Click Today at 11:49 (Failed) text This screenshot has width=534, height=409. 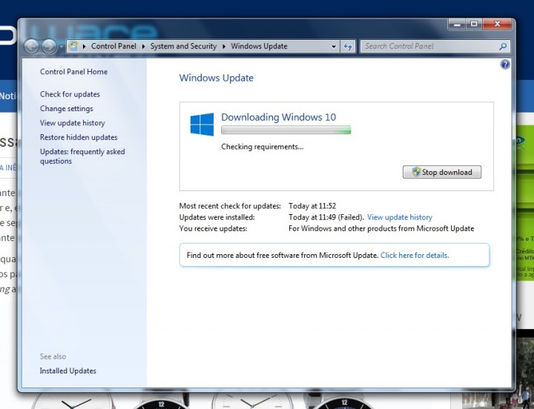[326, 217]
